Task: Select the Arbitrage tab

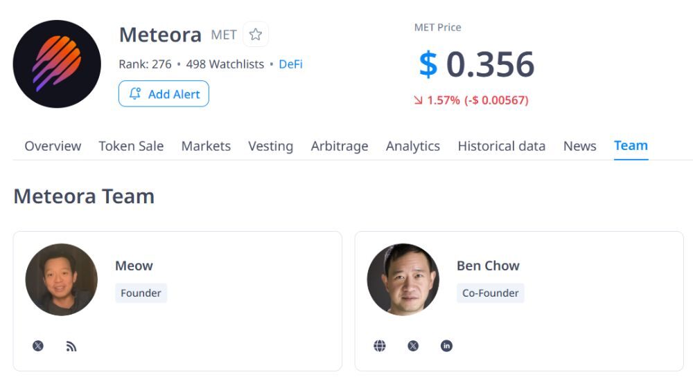Action: click(x=340, y=146)
